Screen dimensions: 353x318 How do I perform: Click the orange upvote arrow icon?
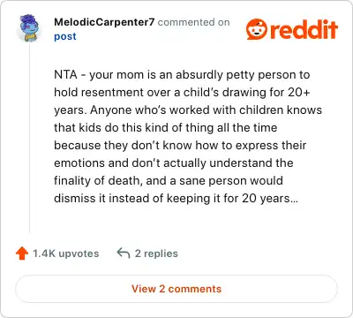coord(22,254)
